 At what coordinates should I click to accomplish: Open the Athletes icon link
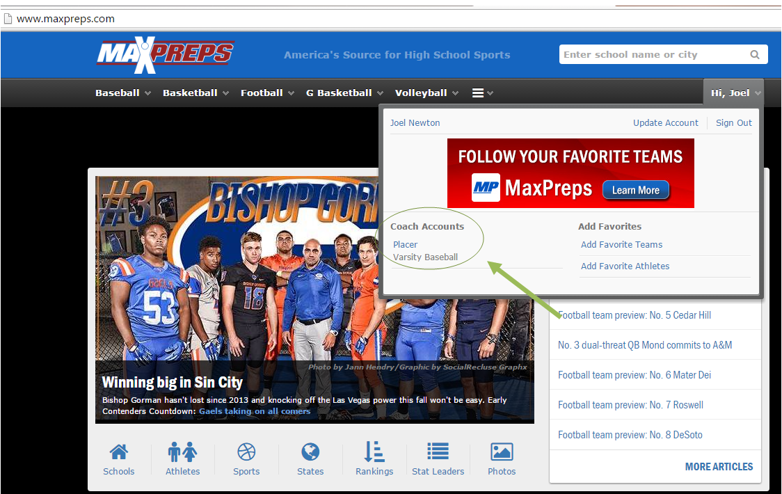click(x=182, y=452)
